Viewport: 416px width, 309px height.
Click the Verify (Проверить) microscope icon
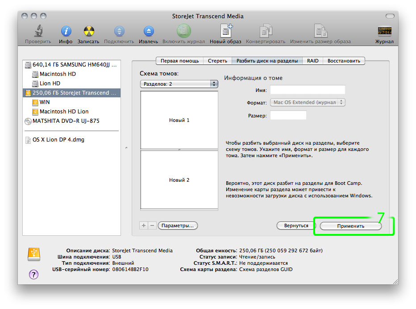[x=38, y=32]
